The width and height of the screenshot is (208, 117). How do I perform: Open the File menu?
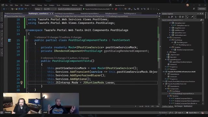point(6,5)
